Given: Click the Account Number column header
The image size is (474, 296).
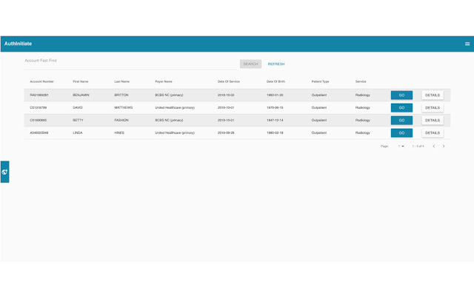Looking at the screenshot, I should [41, 81].
